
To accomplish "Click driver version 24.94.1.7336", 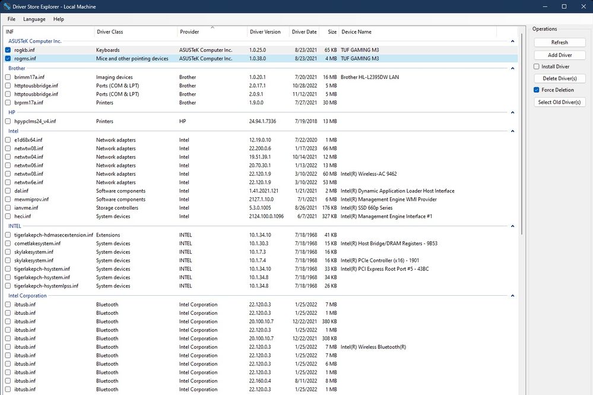I will point(262,121).
